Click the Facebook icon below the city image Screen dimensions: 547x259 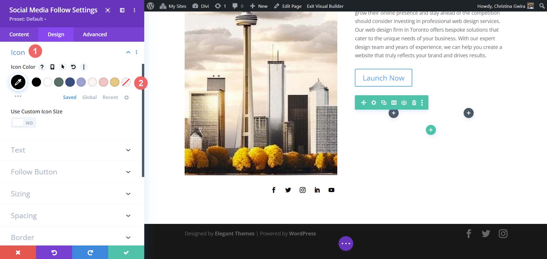[x=273, y=190]
